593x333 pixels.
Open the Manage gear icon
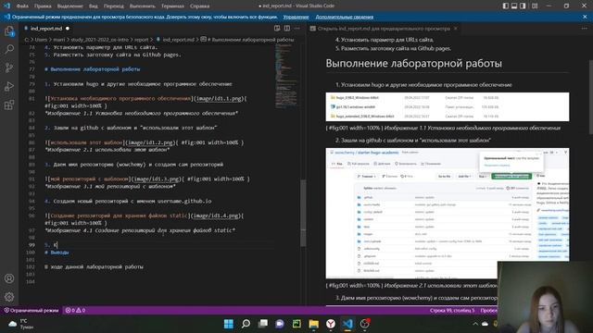9,297
